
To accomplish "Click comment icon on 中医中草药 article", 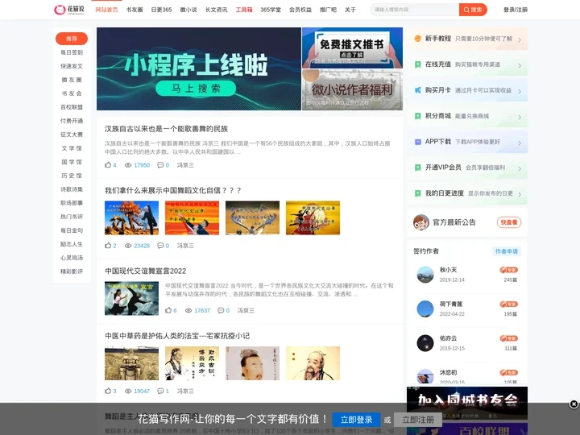I will pyautogui.click(x=160, y=391).
